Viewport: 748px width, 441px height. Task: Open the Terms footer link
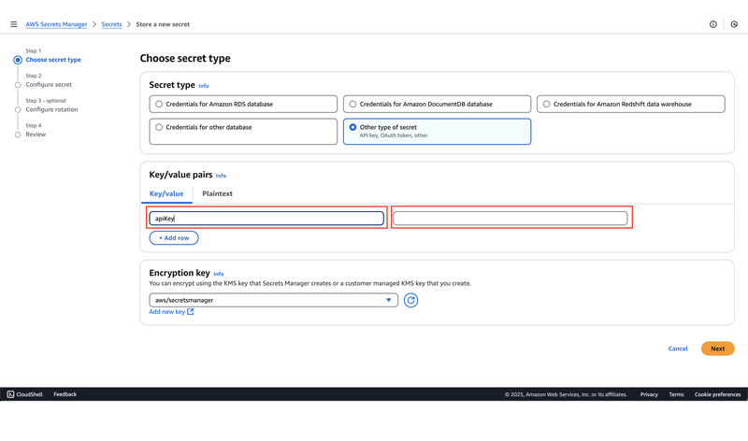[676, 394]
